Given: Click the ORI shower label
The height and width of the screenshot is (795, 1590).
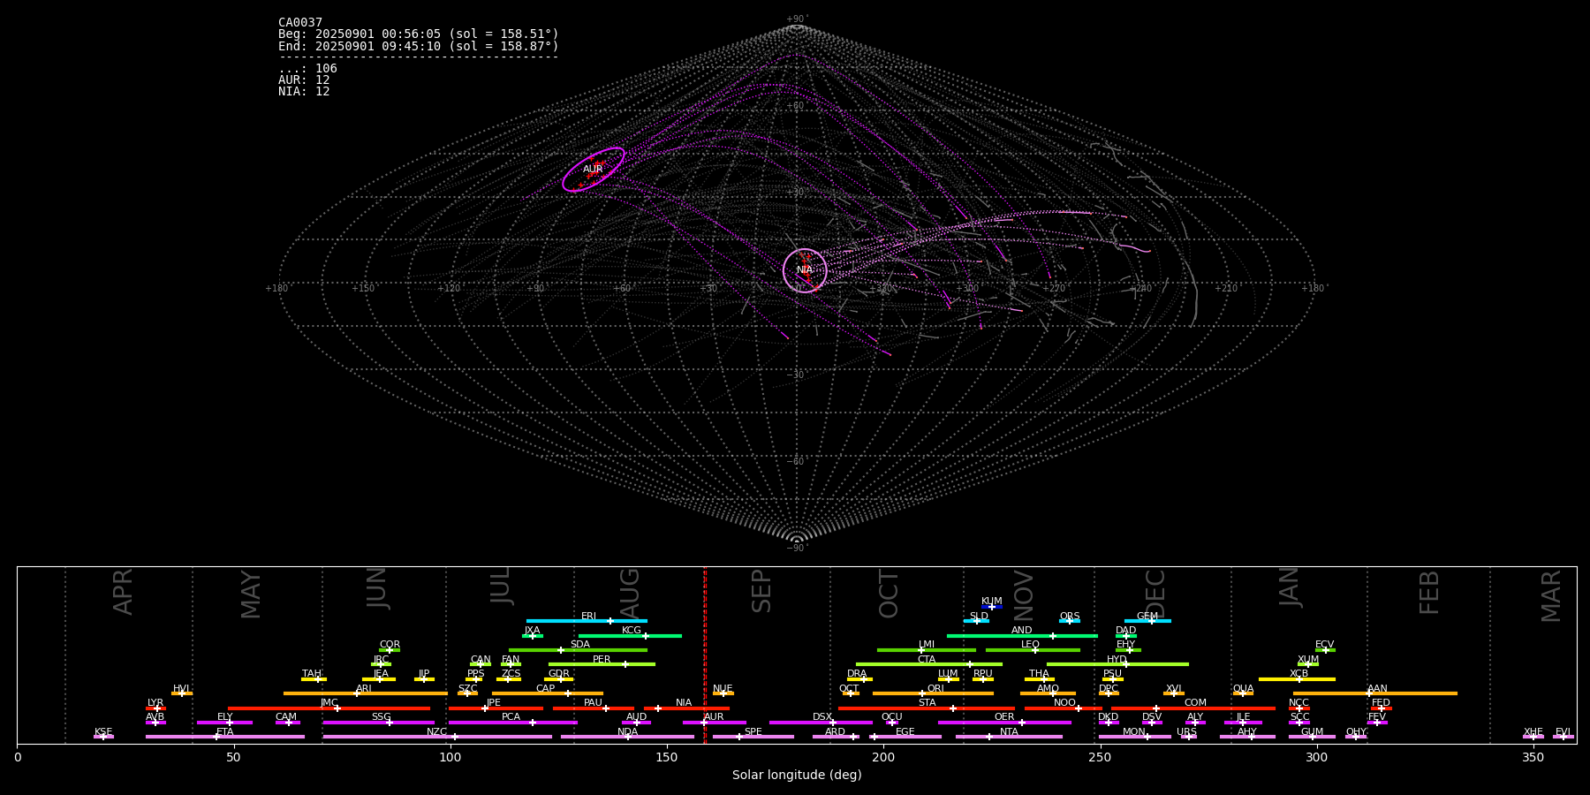Looking at the screenshot, I should coord(935,689).
